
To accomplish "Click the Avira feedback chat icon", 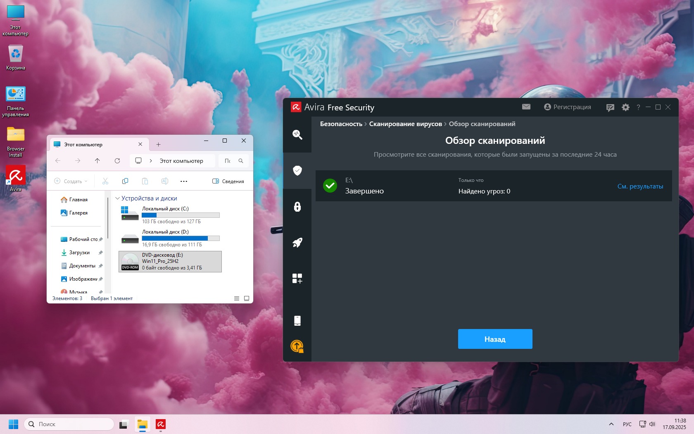I will (x=610, y=107).
